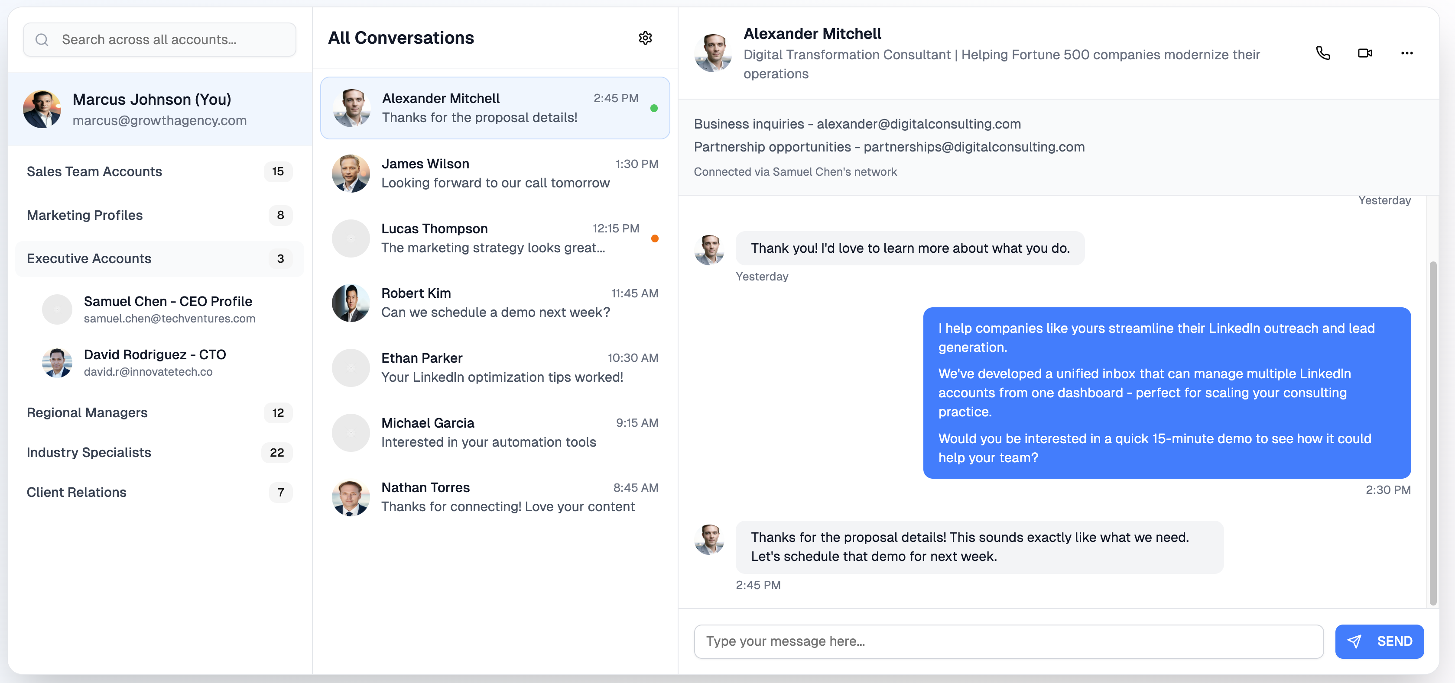Screen dimensions: 1455x683
Task: Start a voice call with Alexander Mitchell
Action: tap(1323, 53)
